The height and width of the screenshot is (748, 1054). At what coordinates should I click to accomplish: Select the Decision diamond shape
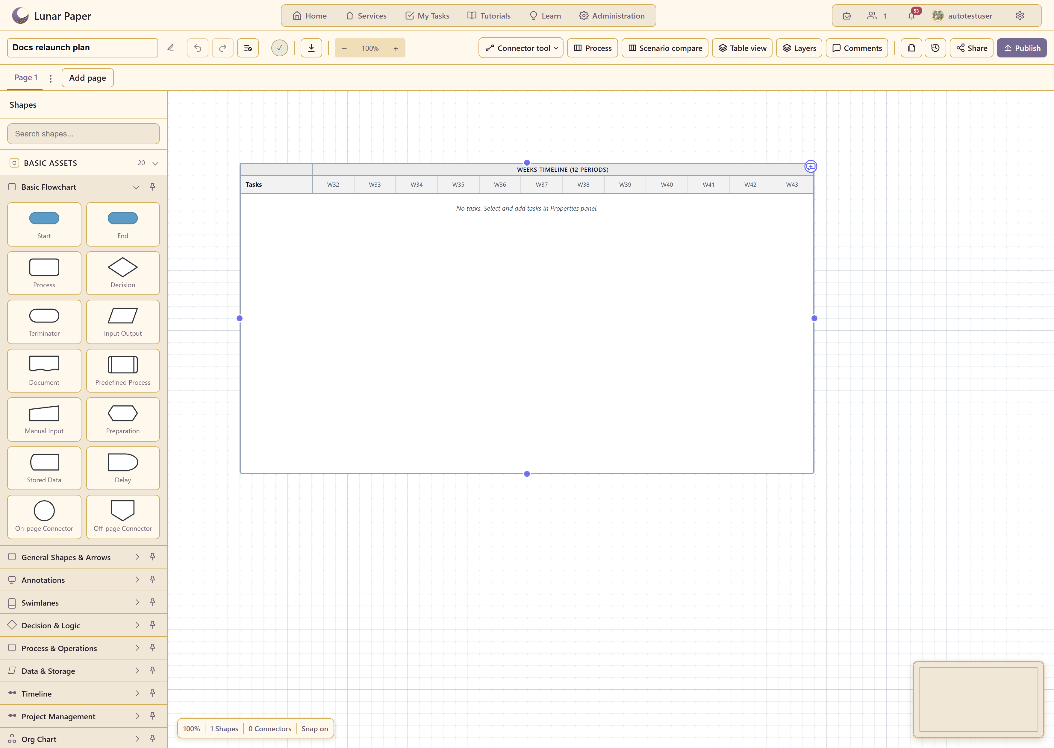[x=122, y=273]
